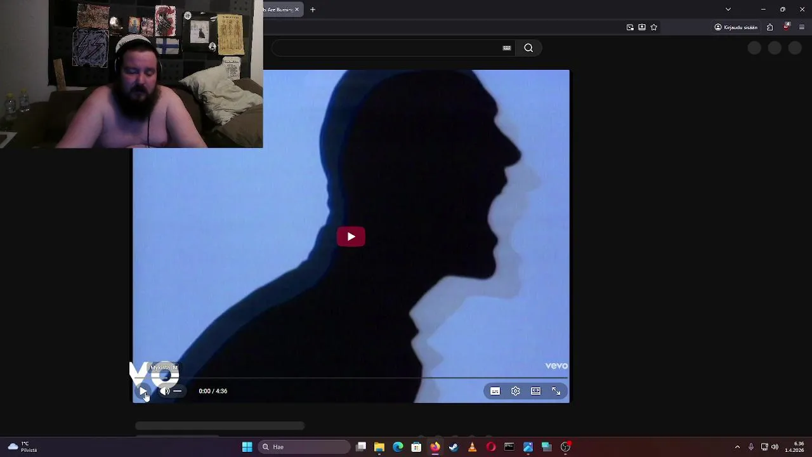Open video player settings gear

coord(516,391)
